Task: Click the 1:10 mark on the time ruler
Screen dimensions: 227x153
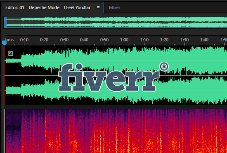Action: pyautogui.click(x=144, y=40)
